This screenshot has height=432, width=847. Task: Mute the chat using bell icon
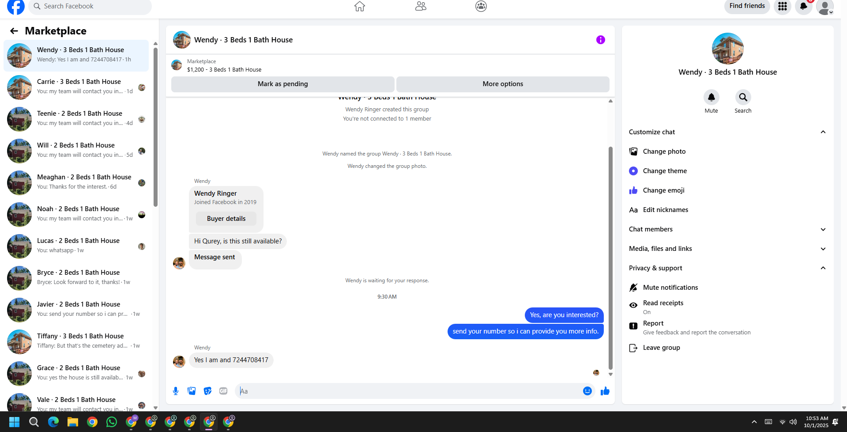coord(711,97)
